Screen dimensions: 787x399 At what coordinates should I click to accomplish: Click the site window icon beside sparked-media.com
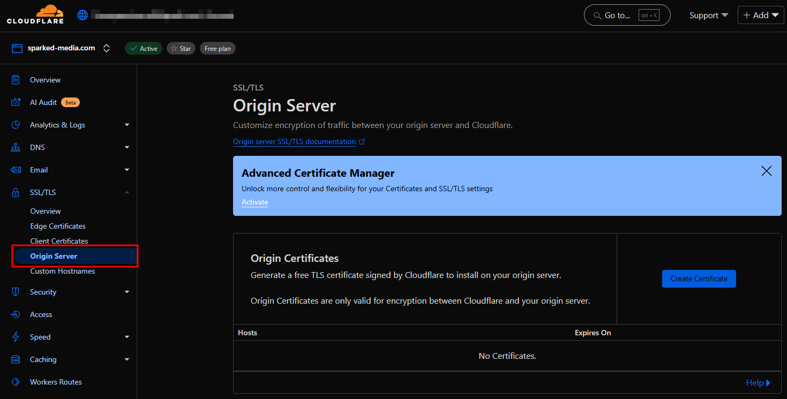[17, 48]
